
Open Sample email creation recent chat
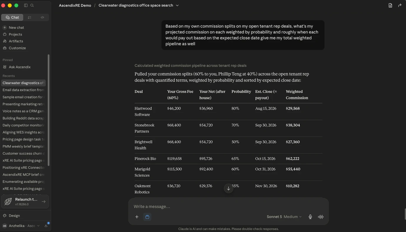click(x=24, y=97)
